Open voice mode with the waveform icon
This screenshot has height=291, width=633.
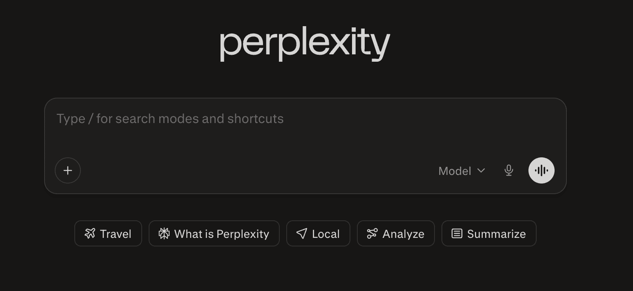(x=541, y=170)
